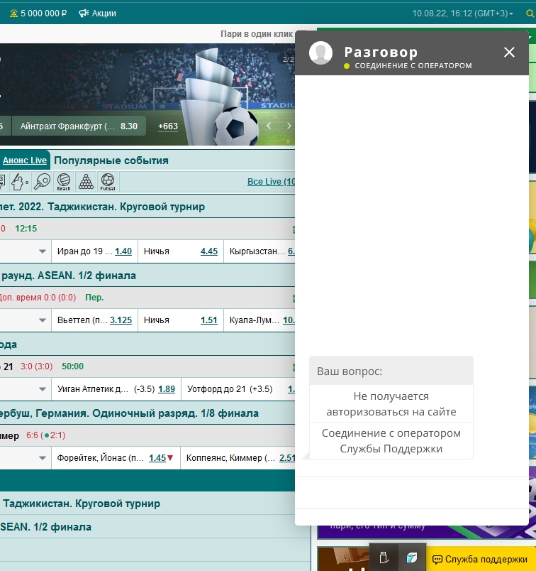Click the +663 more bets link
536x571 pixels.
click(168, 126)
